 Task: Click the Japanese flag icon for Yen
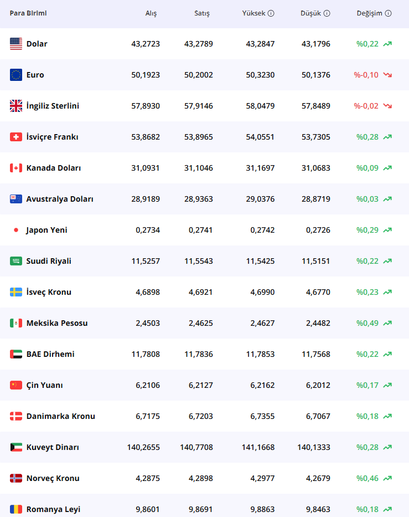[16, 230]
